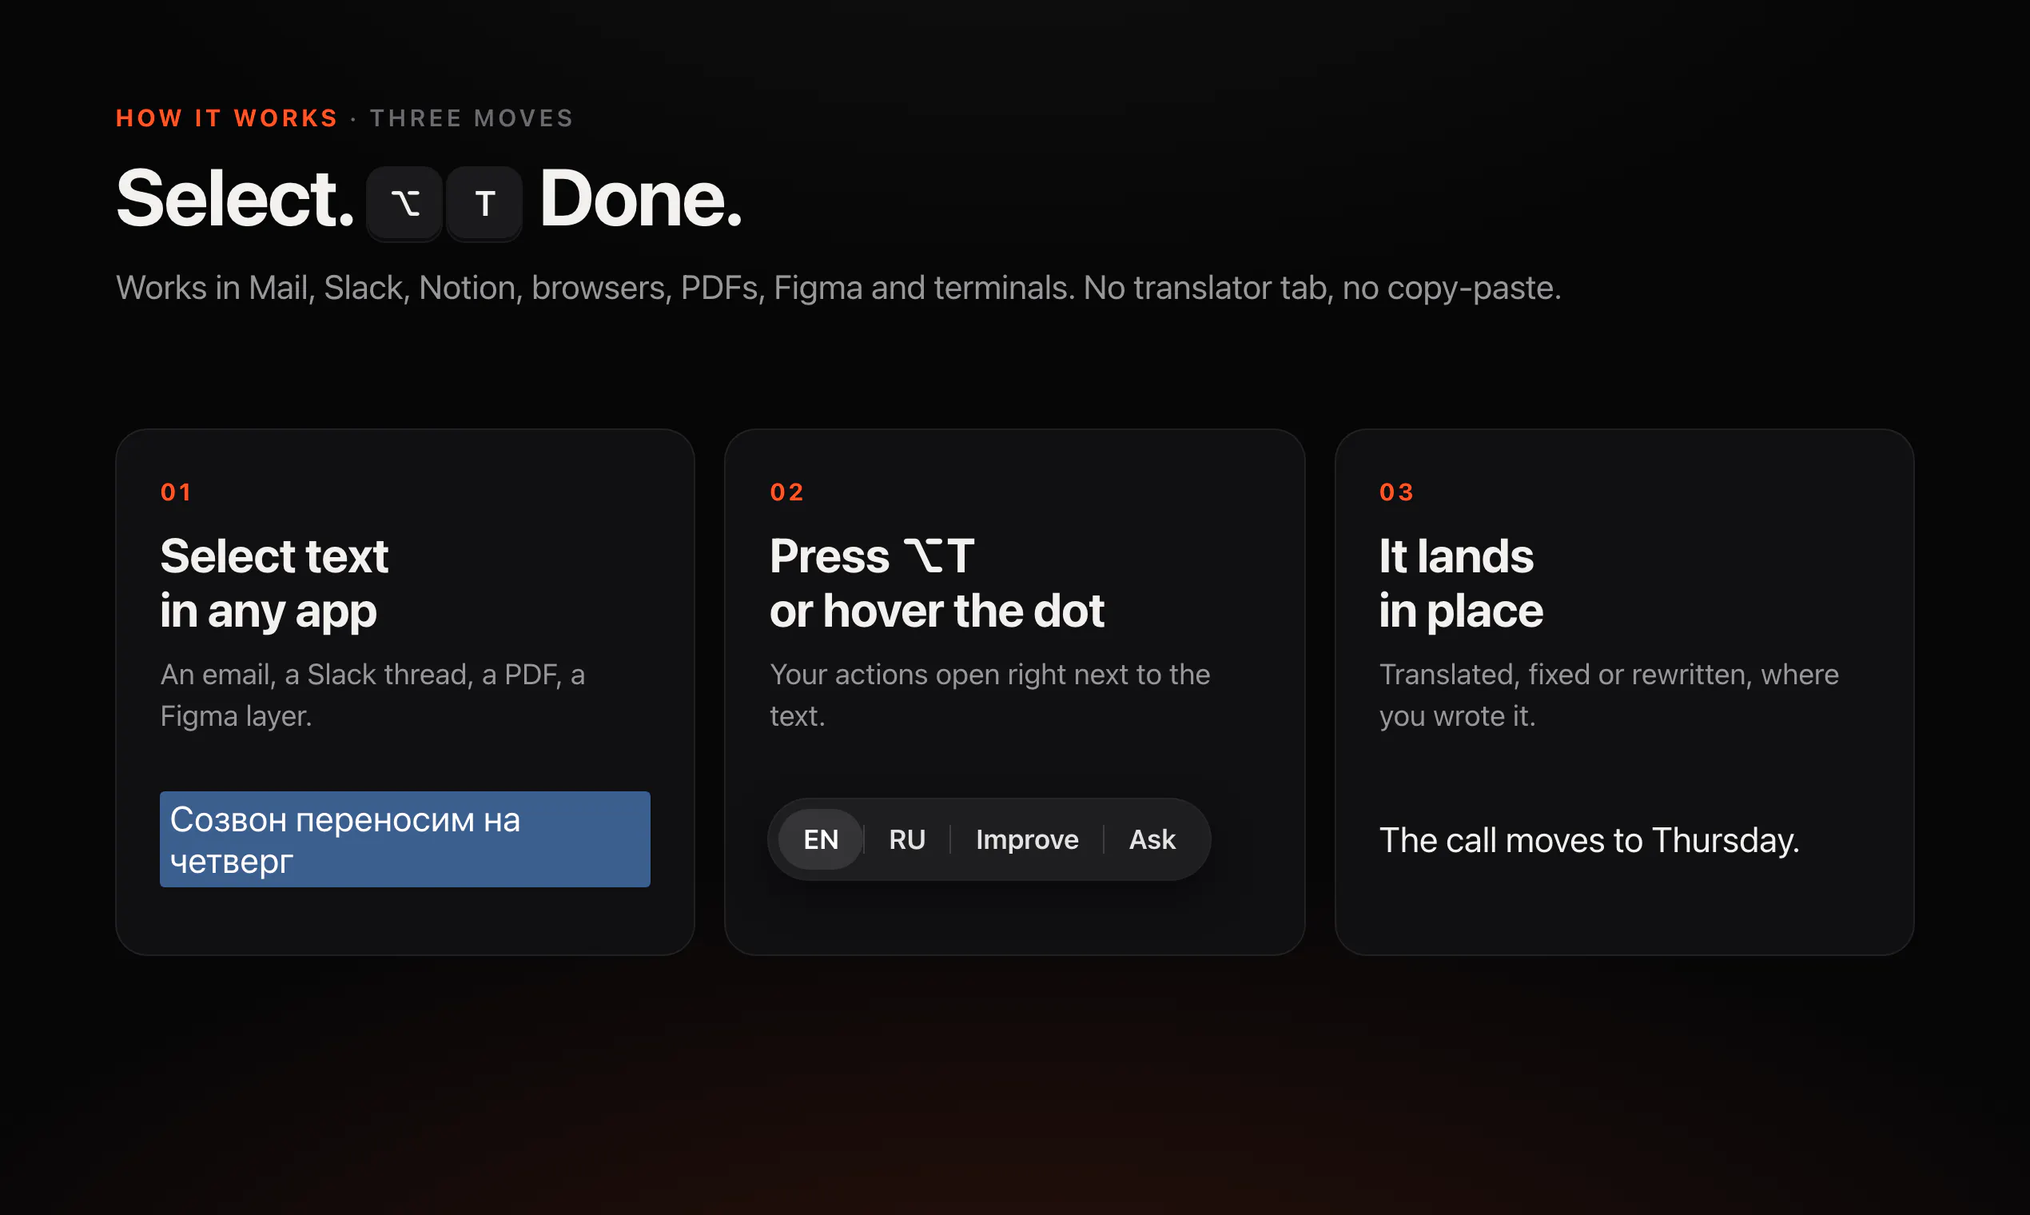Click the 'THREE MOVES' label
Image resolution: width=2030 pixels, height=1215 pixels.
coord(472,118)
